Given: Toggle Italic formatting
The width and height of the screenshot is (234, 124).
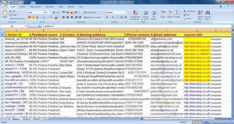Looking at the screenshot, I should (33, 17).
